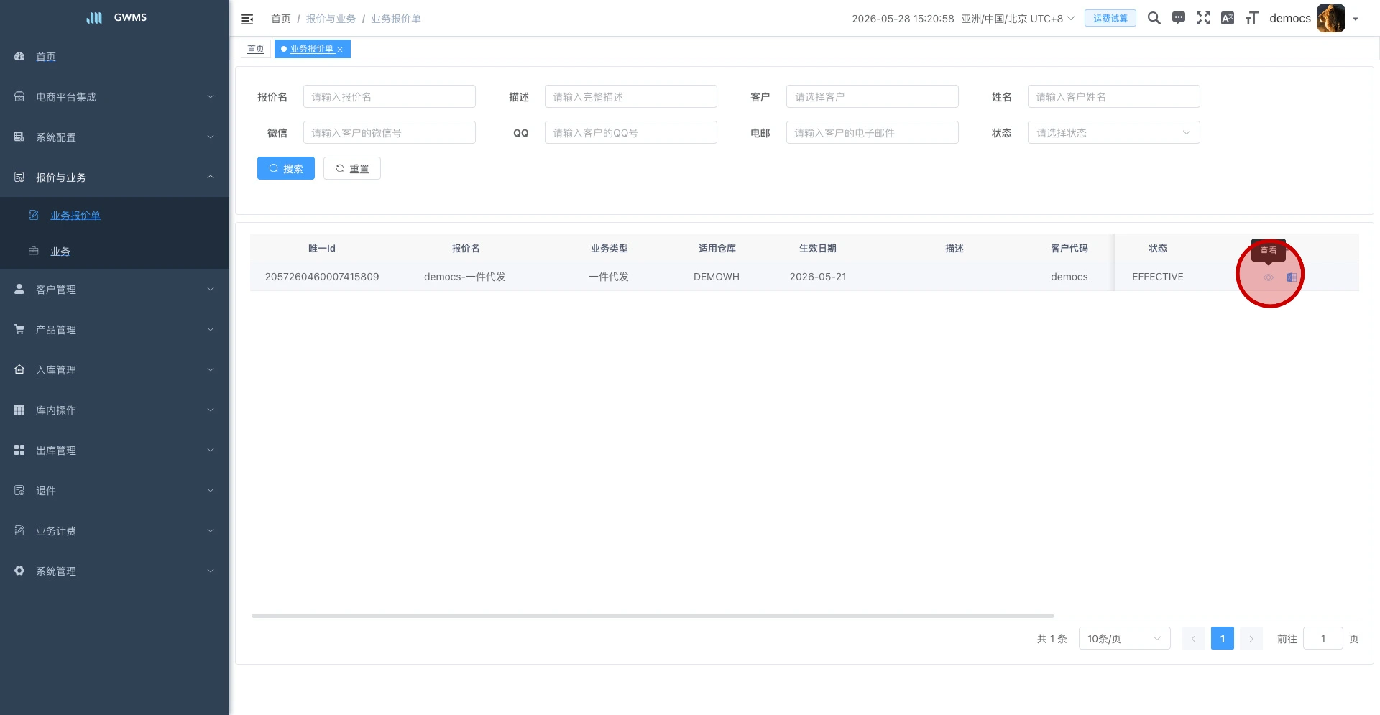Toggle fullscreen with the expand-arrows icon
This screenshot has width=1380, height=715.
click(x=1203, y=18)
